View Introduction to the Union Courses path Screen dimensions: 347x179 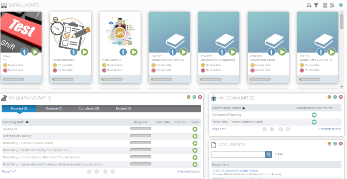(x=195, y=157)
